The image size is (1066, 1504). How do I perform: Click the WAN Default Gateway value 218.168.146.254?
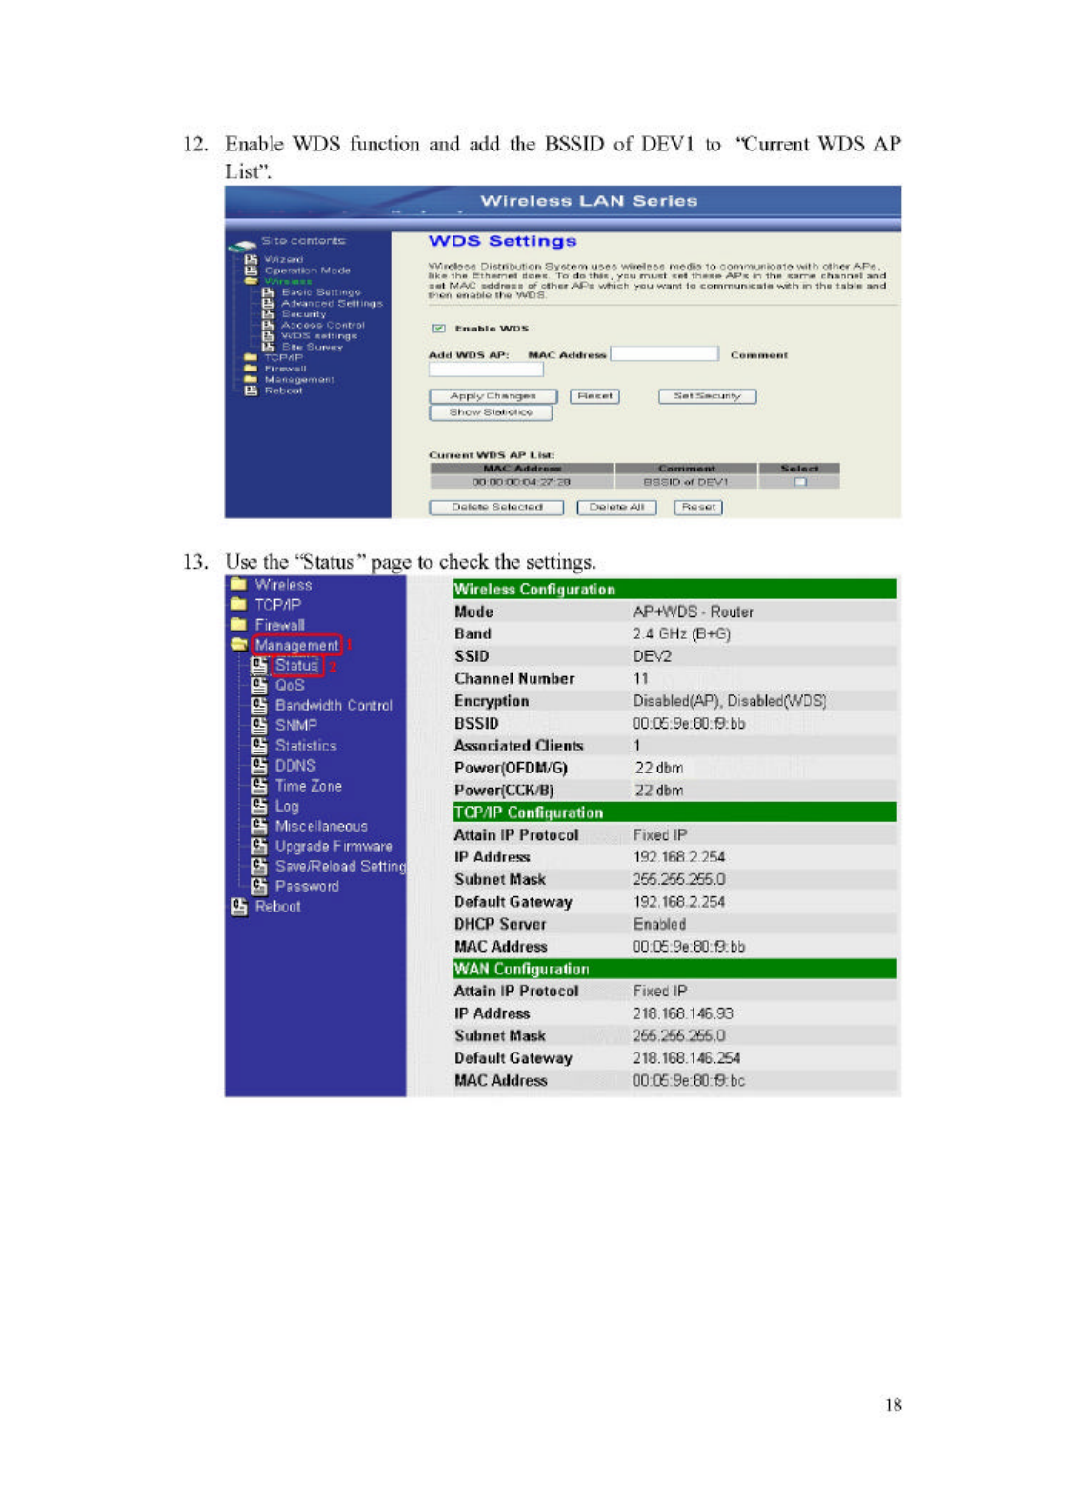[x=687, y=1058]
